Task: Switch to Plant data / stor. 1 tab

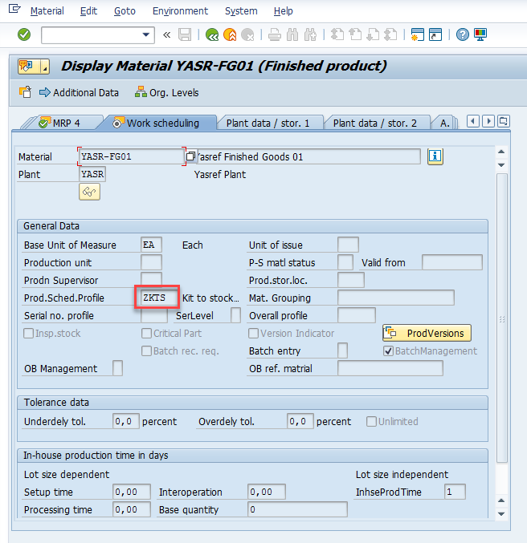Action: [268, 124]
